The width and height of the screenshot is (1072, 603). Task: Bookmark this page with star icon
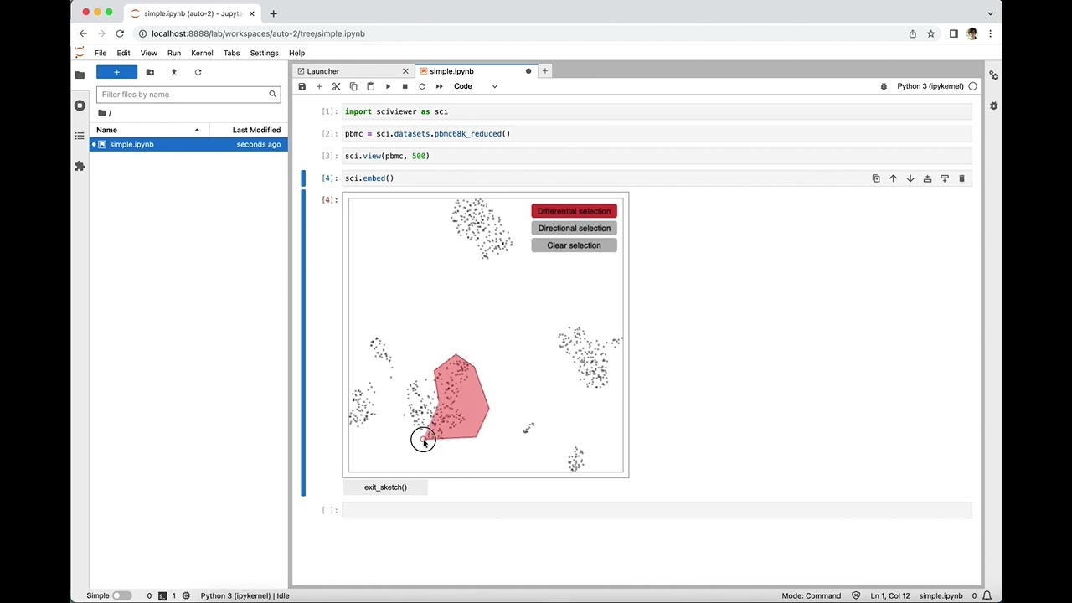[x=930, y=33]
